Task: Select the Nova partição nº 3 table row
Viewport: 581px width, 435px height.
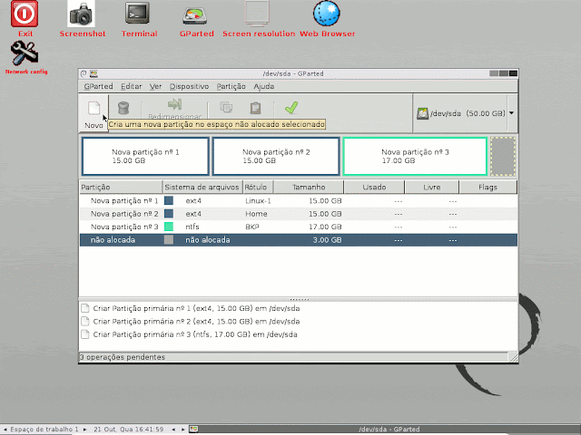Action: [299, 227]
